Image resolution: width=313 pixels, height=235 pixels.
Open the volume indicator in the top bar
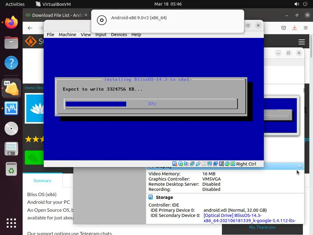296,4
